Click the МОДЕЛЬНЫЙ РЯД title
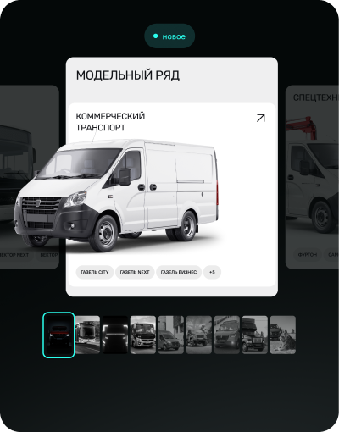The width and height of the screenshot is (339, 432). point(128,75)
